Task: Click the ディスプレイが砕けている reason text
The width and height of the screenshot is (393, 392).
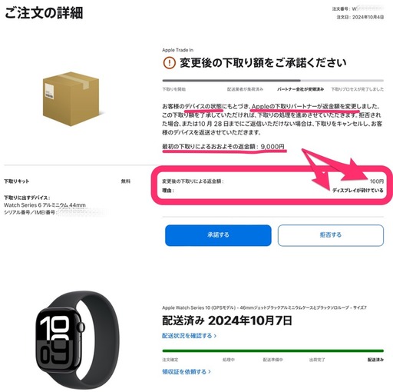Action: click(358, 191)
